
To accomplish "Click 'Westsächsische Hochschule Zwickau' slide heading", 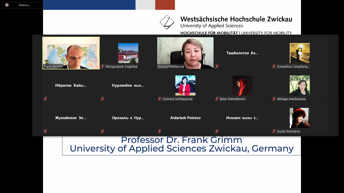I will [x=236, y=19].
